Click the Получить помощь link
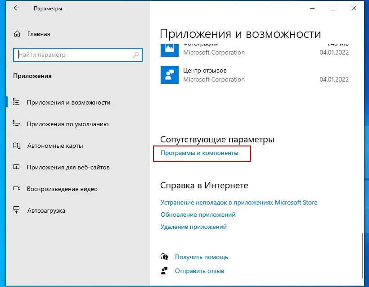 click(202, 257)
